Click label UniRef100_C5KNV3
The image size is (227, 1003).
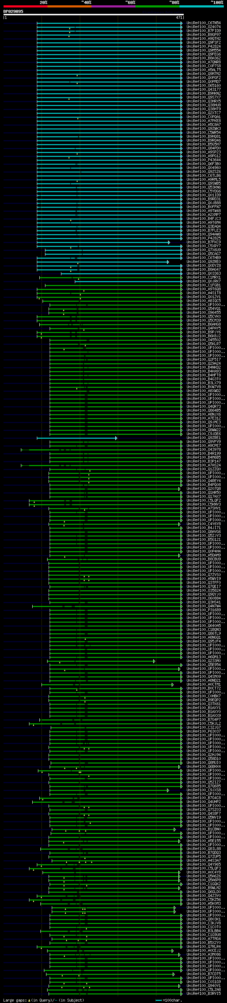(x=204, y=504)
